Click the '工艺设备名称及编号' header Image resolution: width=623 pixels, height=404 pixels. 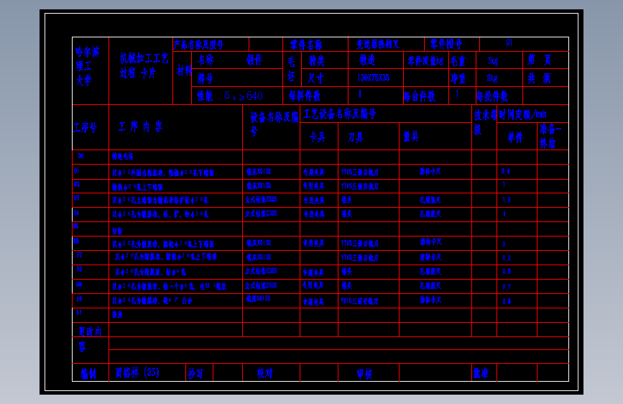click(340, 114)
